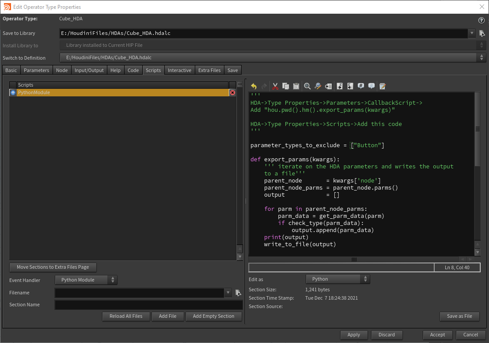Open file chooser beside Save to Library
This screenshot has height=343, width=489.
click(x=482, y=34)
